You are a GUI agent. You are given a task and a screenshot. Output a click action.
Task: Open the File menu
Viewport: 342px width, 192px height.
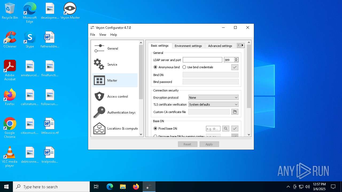[93, 35]
